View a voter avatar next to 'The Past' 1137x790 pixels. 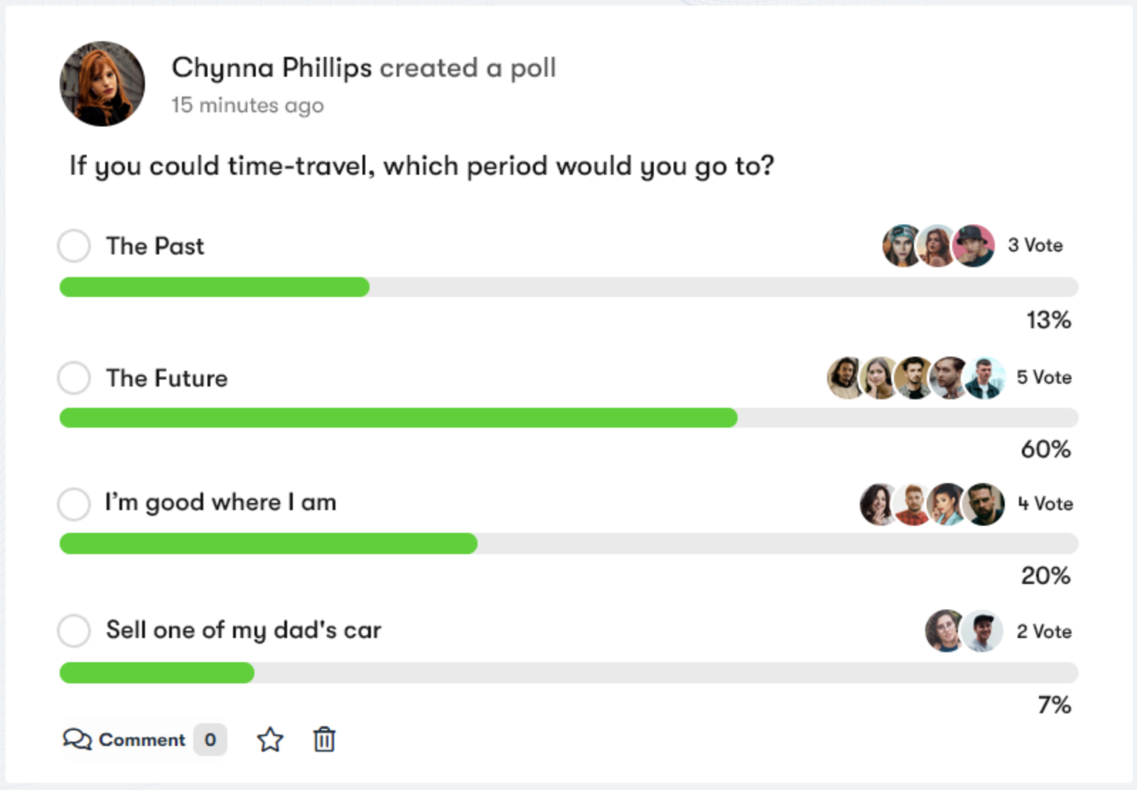pos(899,245)
